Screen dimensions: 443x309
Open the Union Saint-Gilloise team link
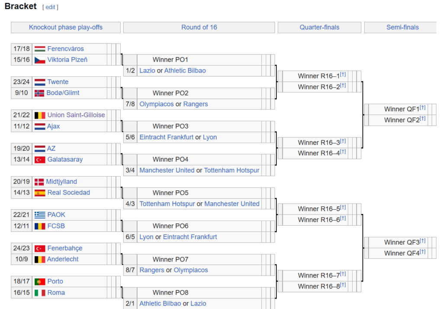[x=76, y=115]
